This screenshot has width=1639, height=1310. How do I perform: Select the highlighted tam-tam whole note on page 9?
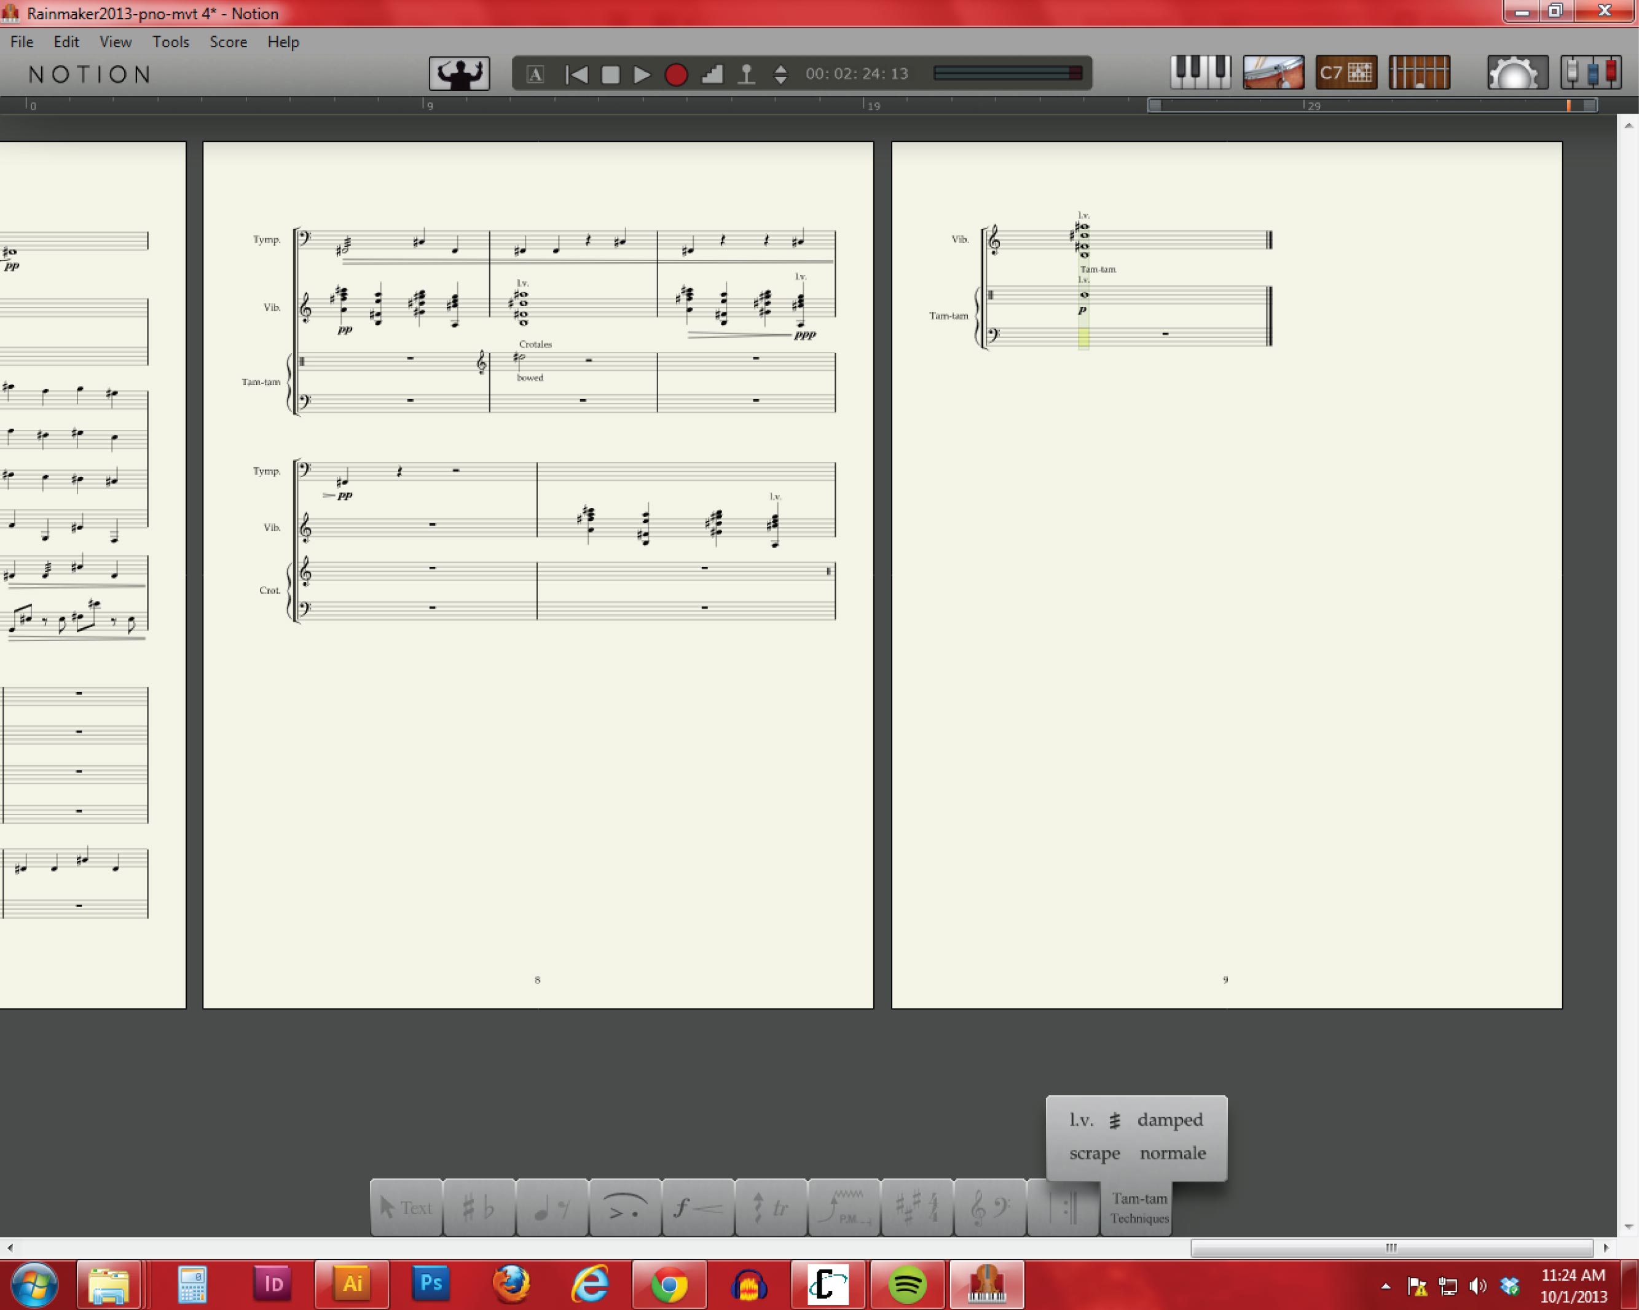click(1084, 295)
